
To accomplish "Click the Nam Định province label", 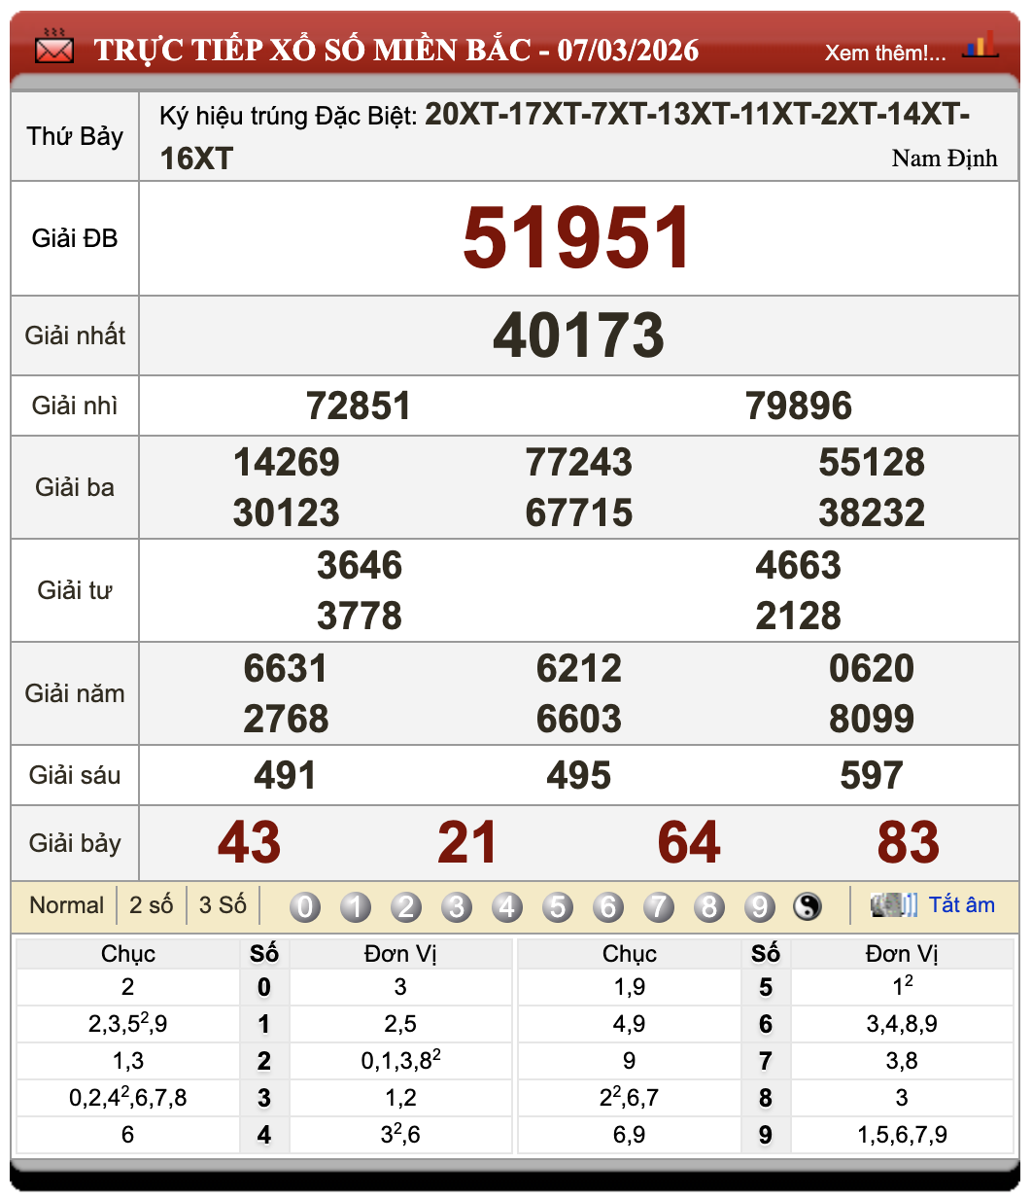I will click(x=944, y=159).
